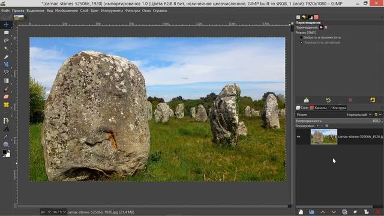Select the Move tool in toolbox
Viewport: 384px width, 216px height.
[6, 25]
